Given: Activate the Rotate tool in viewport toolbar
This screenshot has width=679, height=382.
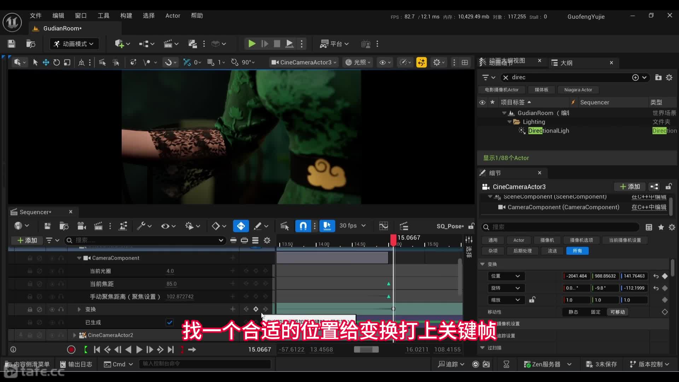Looking at the screenshot, I should [56, 62].
